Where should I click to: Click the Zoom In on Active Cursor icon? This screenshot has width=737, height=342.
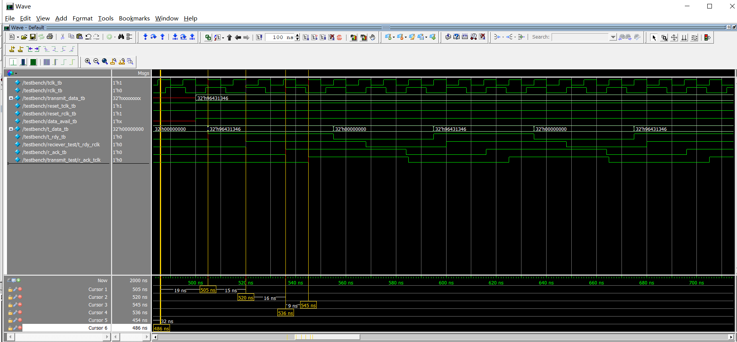coord(113,61)
